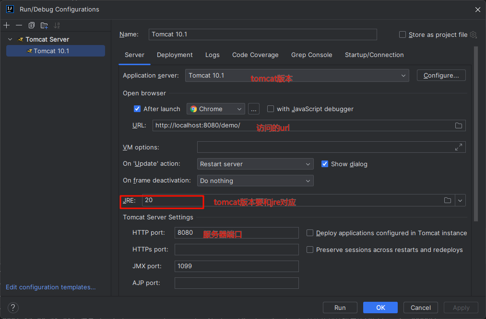
Task: Open On frame deactivation dropdown
Action: [x=255, y=181]
